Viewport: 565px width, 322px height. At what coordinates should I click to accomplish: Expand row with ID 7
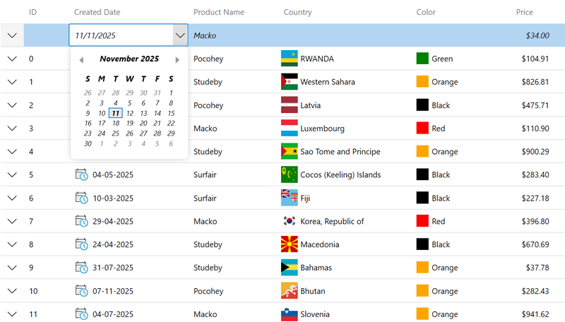point(12,221)
